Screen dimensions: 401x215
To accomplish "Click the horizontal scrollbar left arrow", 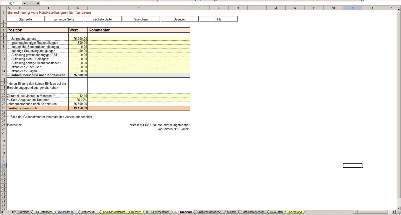I will (356, 212).
